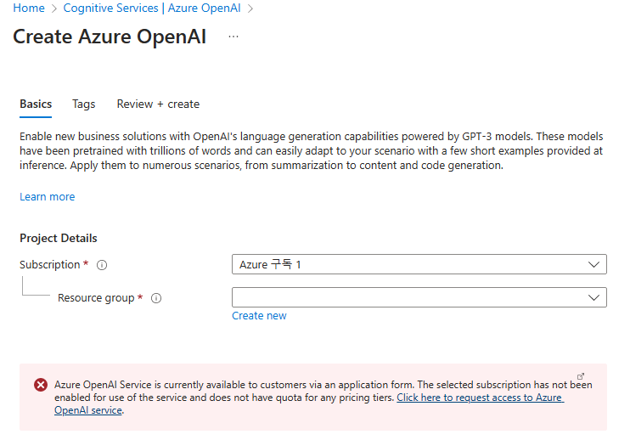The height and width of the screenshot is (440, 630).
Task: Expand the empty Resource group dropdown
Action: pyautogui.click(x=419, y=297)
